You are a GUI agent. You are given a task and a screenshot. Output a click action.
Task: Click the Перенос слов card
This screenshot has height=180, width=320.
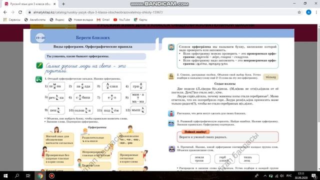[x=95, y=165]
